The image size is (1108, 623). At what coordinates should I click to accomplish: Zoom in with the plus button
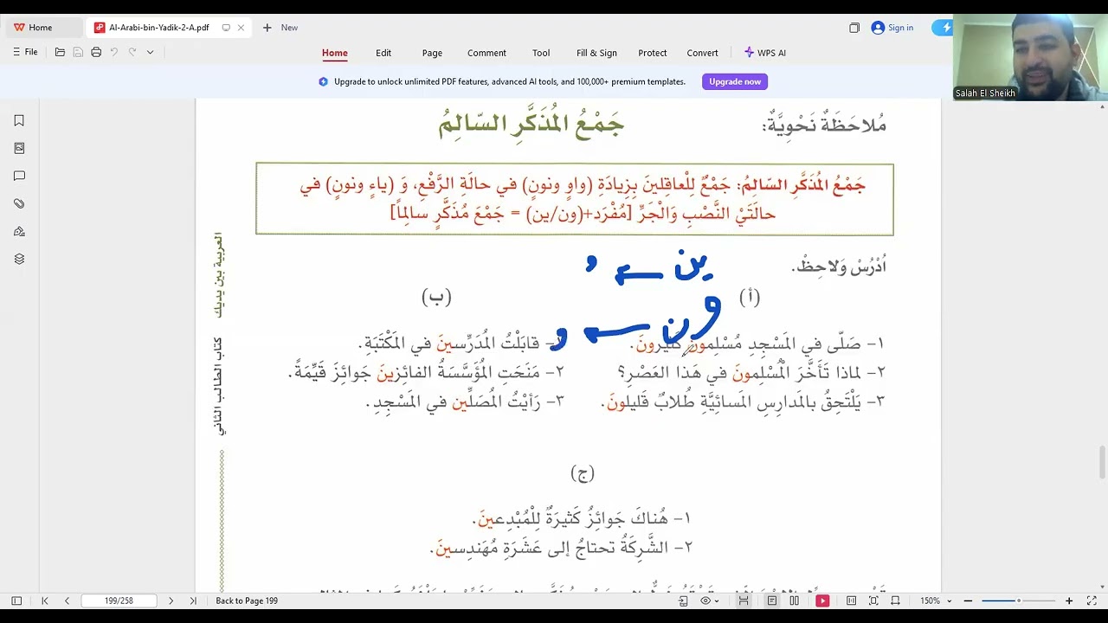click(x=1069, y=601)
